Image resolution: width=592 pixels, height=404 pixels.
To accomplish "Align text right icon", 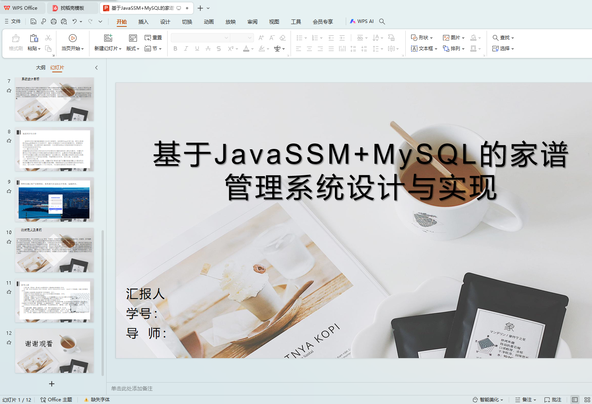I will (x=320, y=49).
